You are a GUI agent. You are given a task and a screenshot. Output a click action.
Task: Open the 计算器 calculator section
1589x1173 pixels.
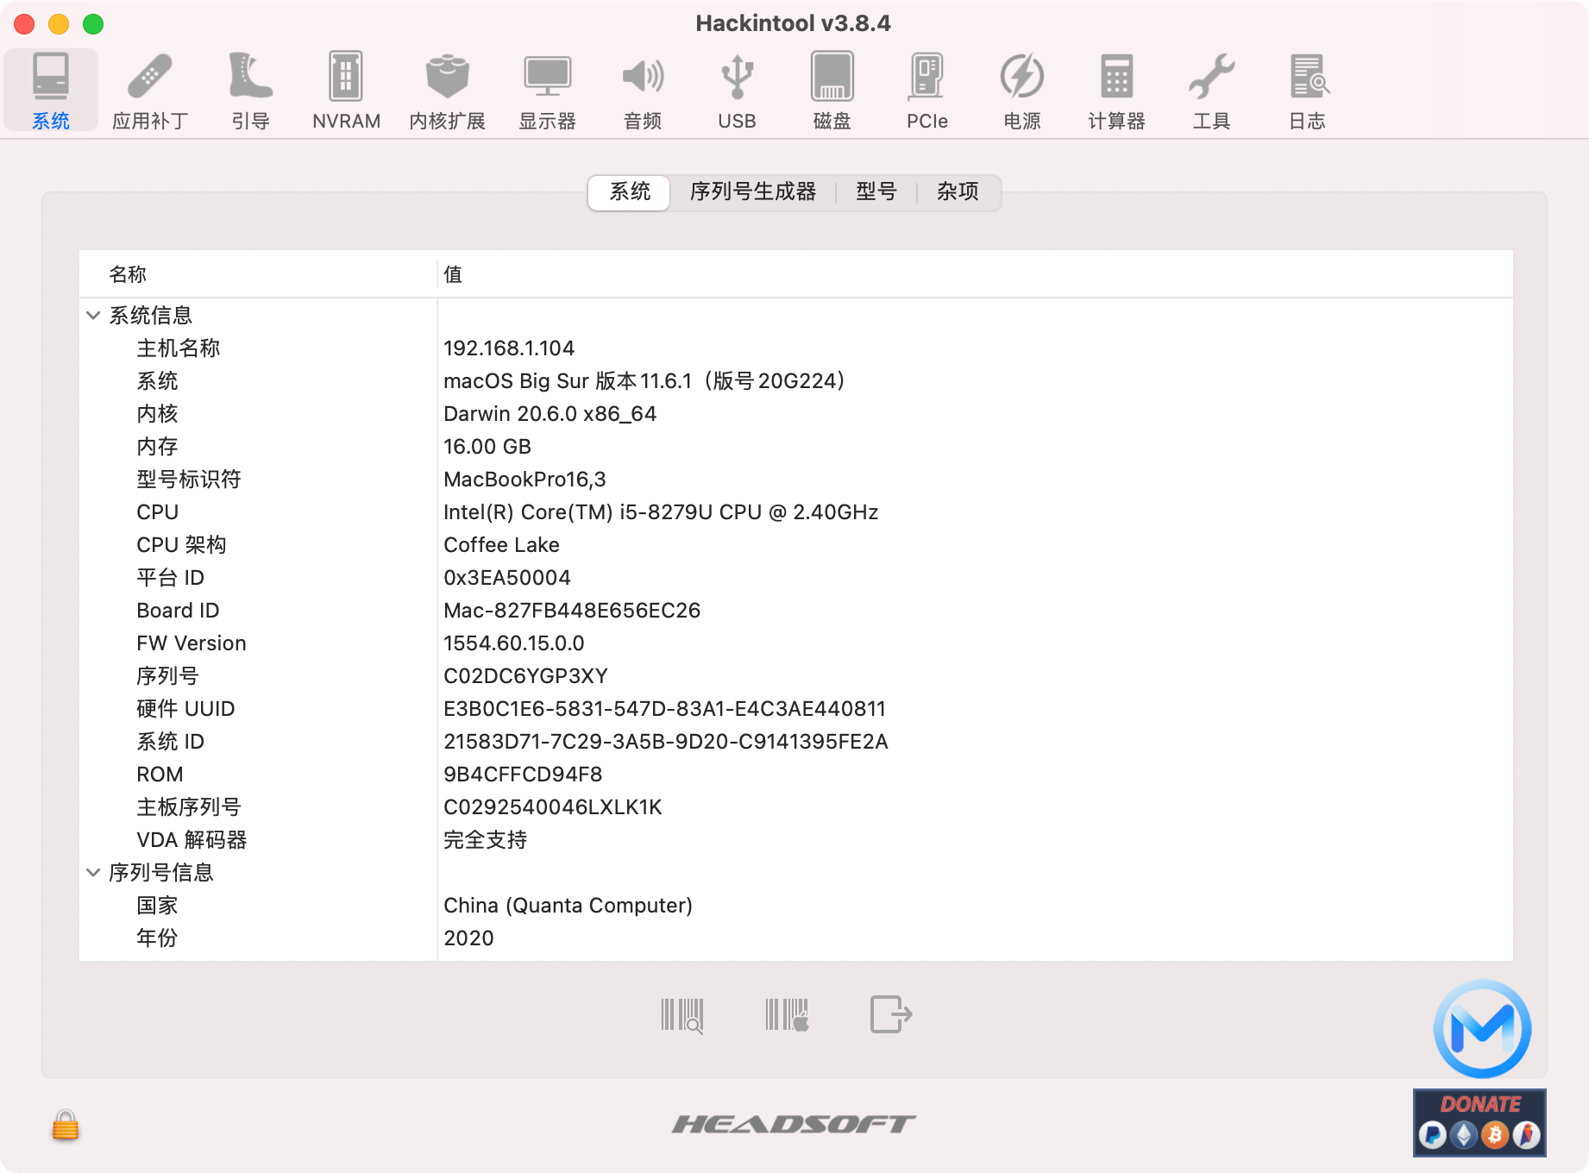(1116, 91)
